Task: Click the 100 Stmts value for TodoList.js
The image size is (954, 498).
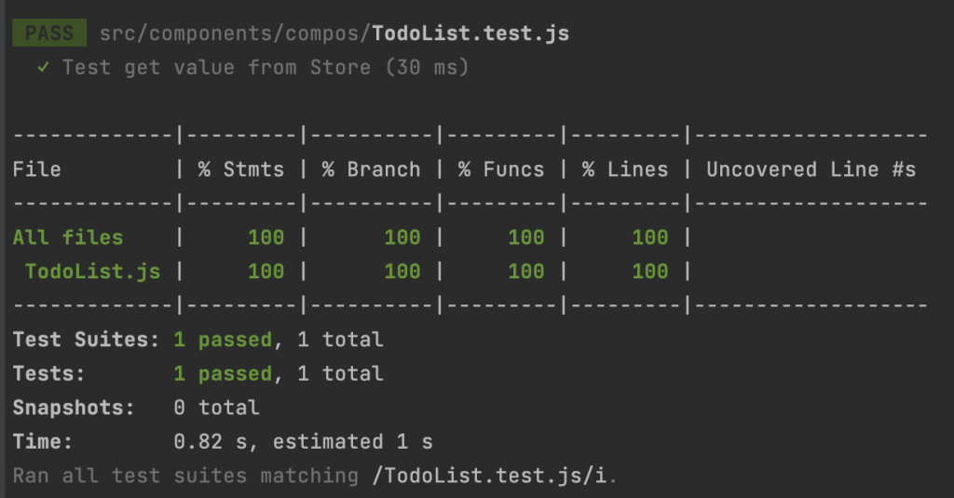Action: [x=266, y=271]
